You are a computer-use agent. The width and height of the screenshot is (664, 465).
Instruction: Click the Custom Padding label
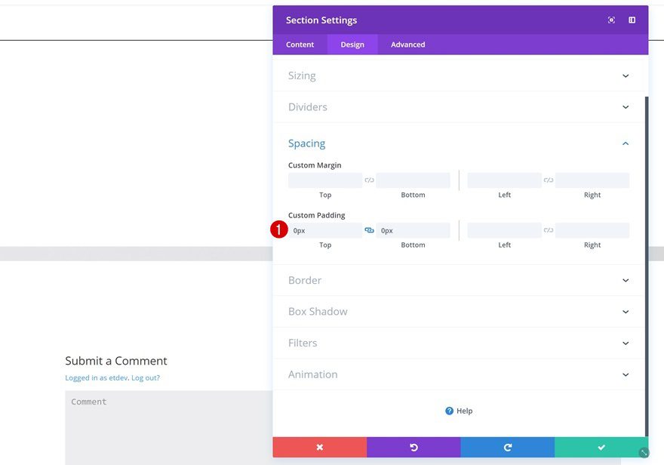pyautogui.click(x=317, y=215)
